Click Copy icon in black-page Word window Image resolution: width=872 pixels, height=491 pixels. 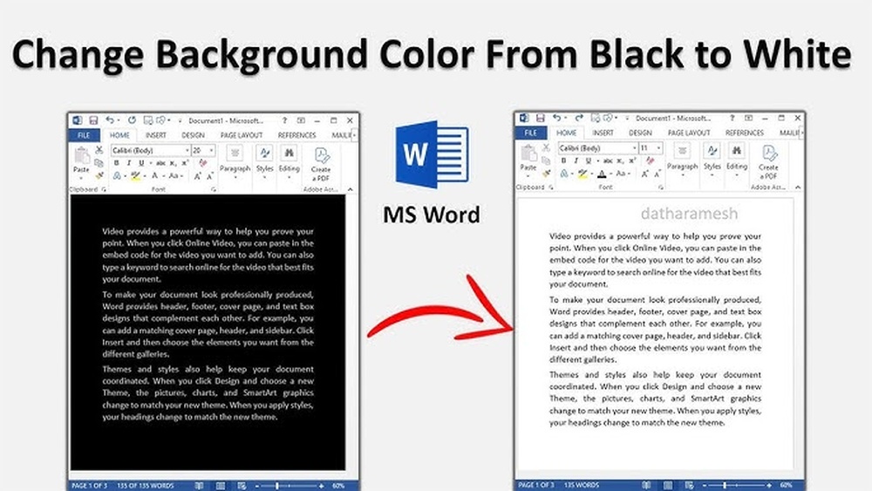(99, 163)
